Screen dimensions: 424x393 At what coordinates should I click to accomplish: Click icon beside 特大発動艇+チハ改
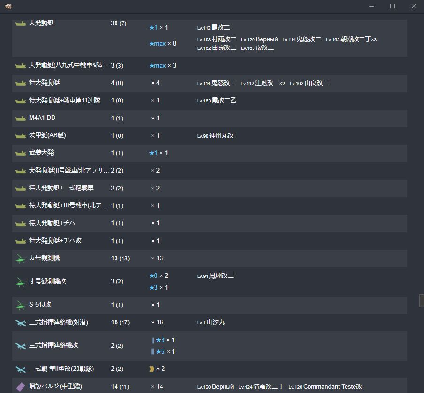21,241
